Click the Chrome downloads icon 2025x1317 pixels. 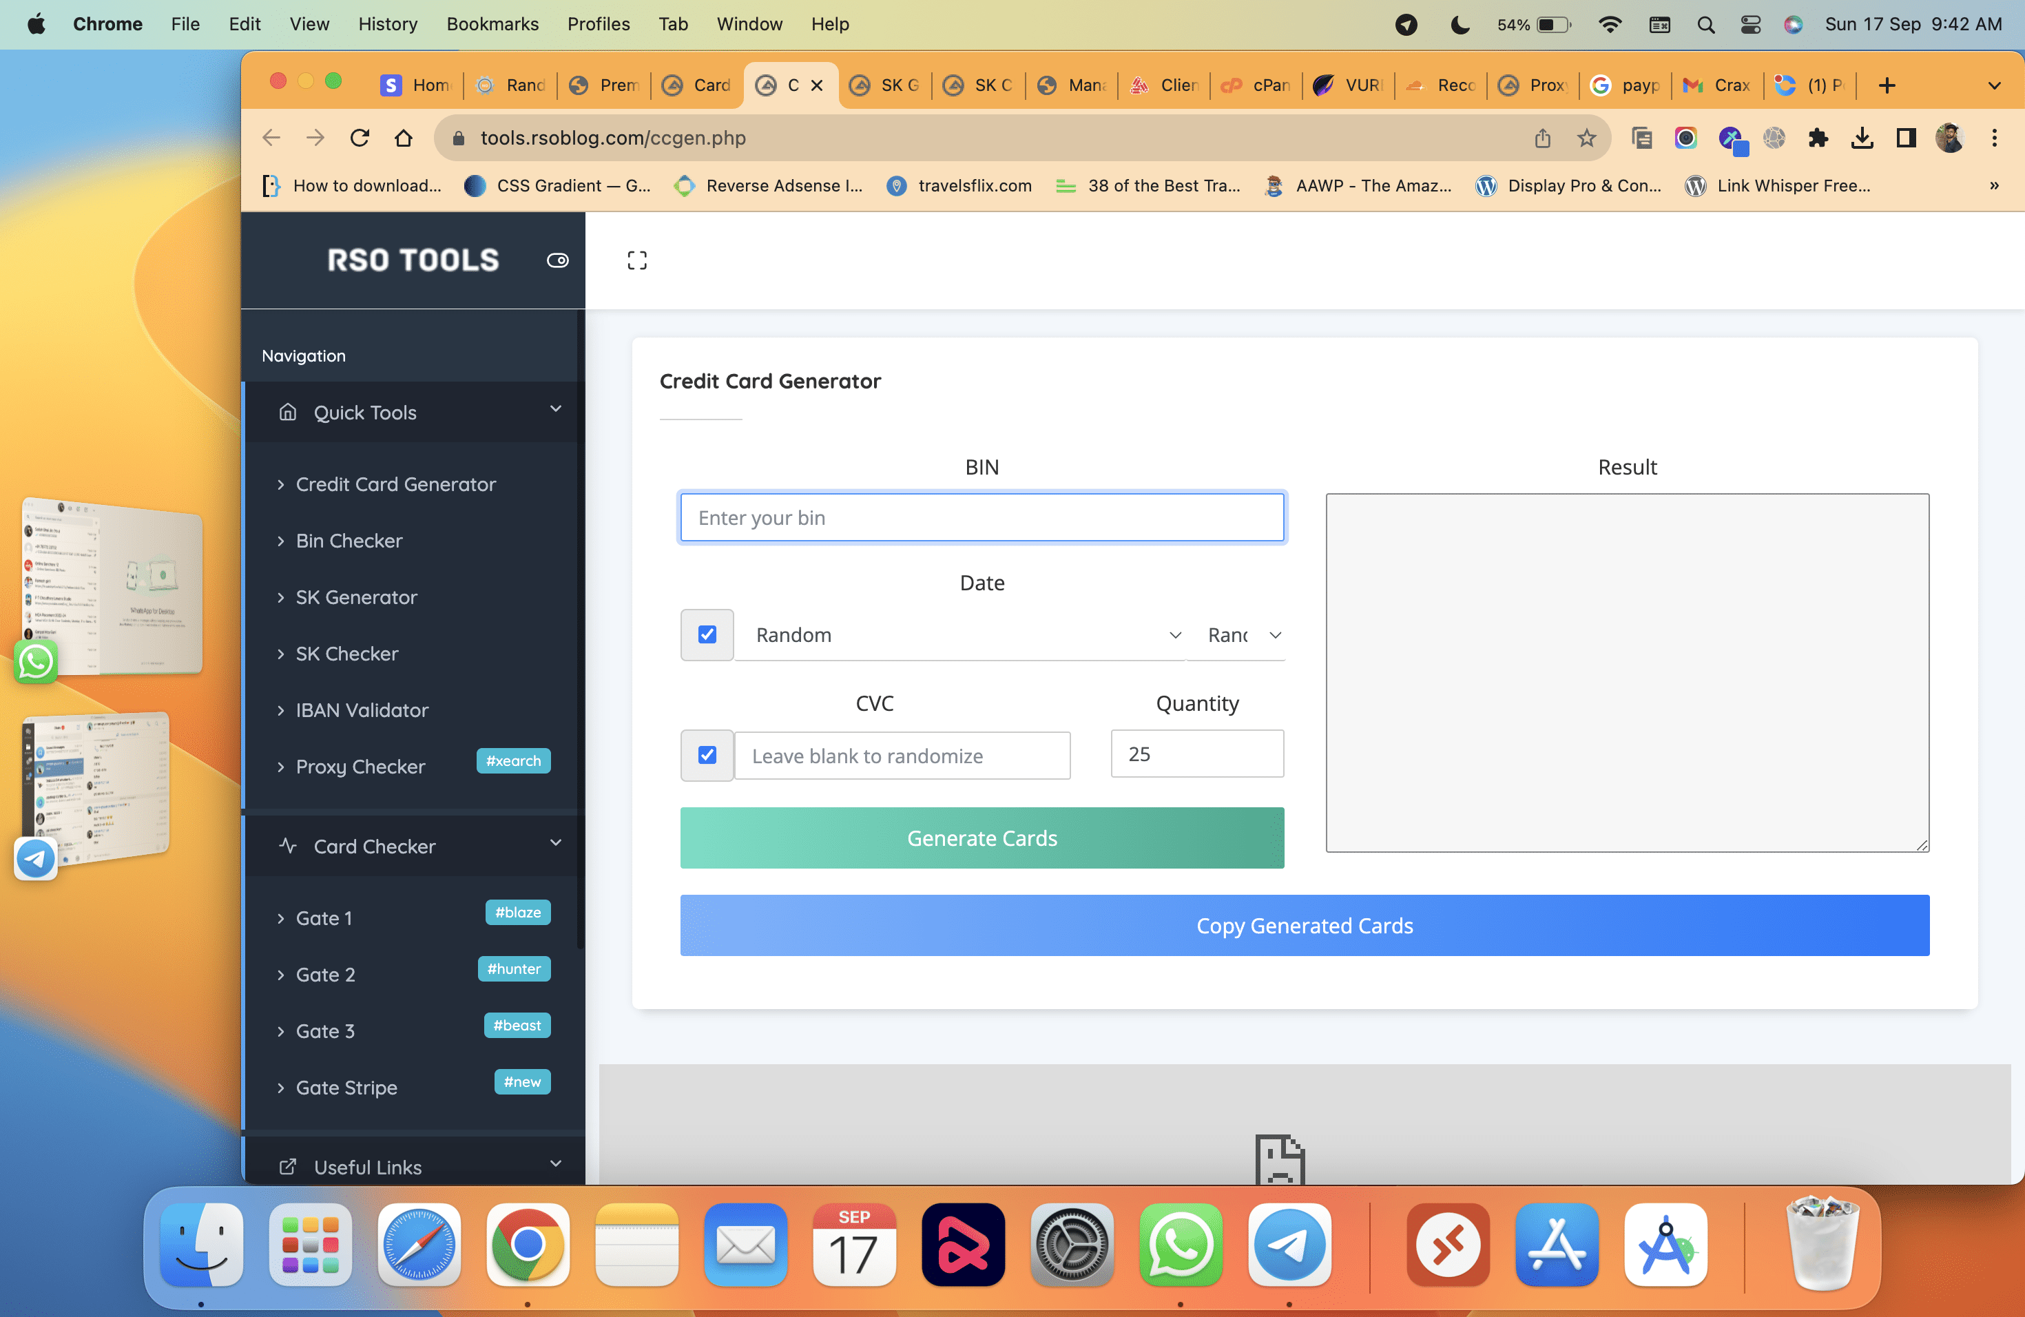click(1862, 138)
